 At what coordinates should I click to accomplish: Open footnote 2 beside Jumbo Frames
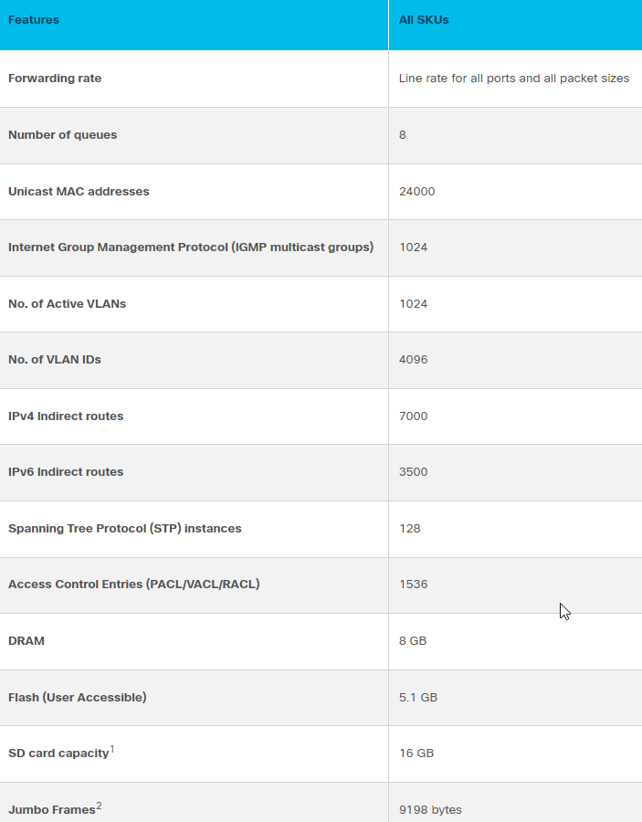(99, 806)
